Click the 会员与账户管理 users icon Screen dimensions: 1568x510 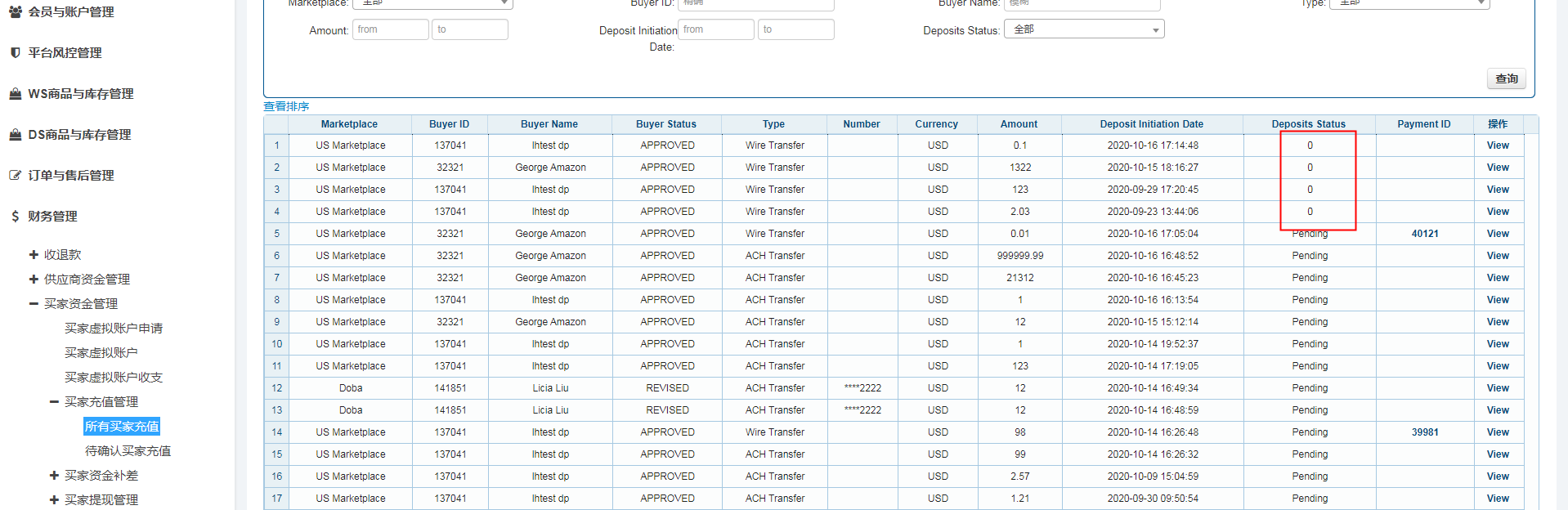click(15, 12)
